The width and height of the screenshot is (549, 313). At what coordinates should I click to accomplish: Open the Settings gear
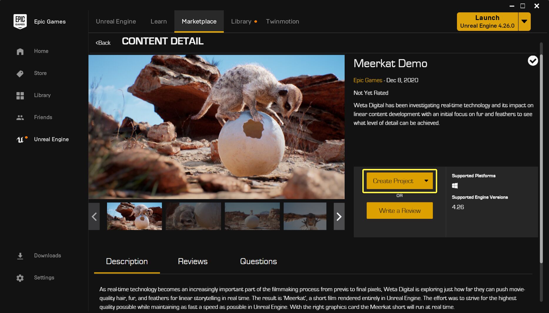click(20, 278)
